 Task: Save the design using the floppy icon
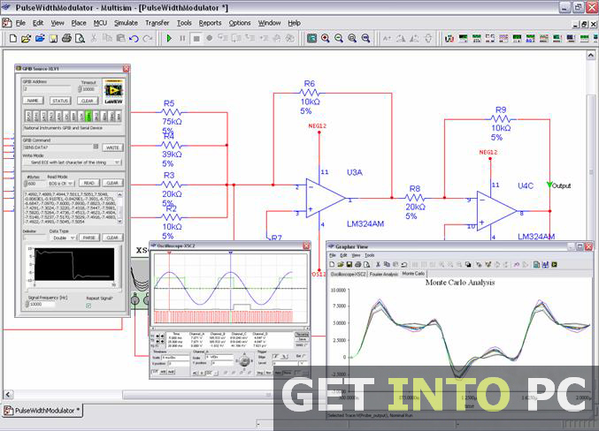point(53,38)
